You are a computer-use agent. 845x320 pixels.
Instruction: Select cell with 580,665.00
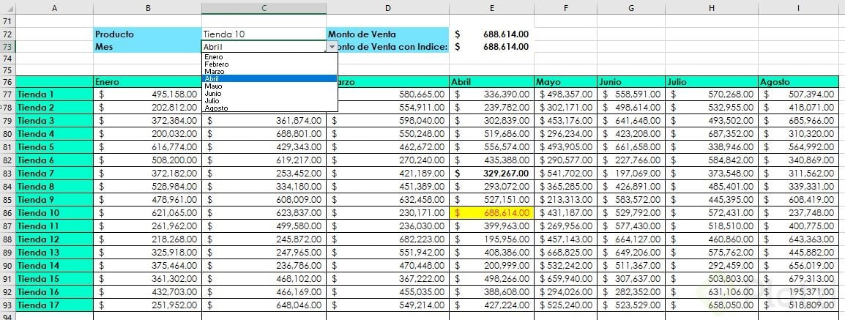tap(393, 94)
